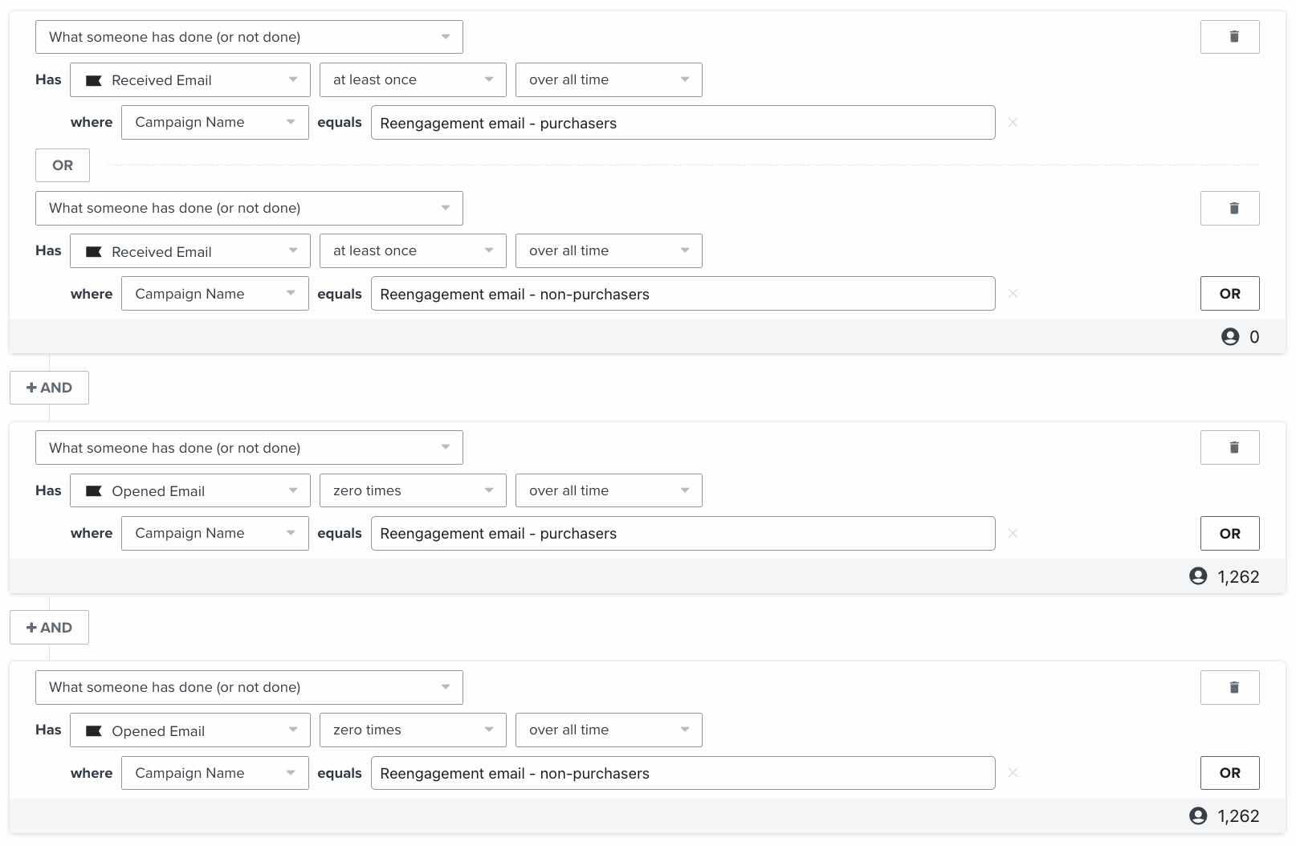1296x846 pixels.
Task: Click the OR connector between the email conditions
Action: click(62, 165)
